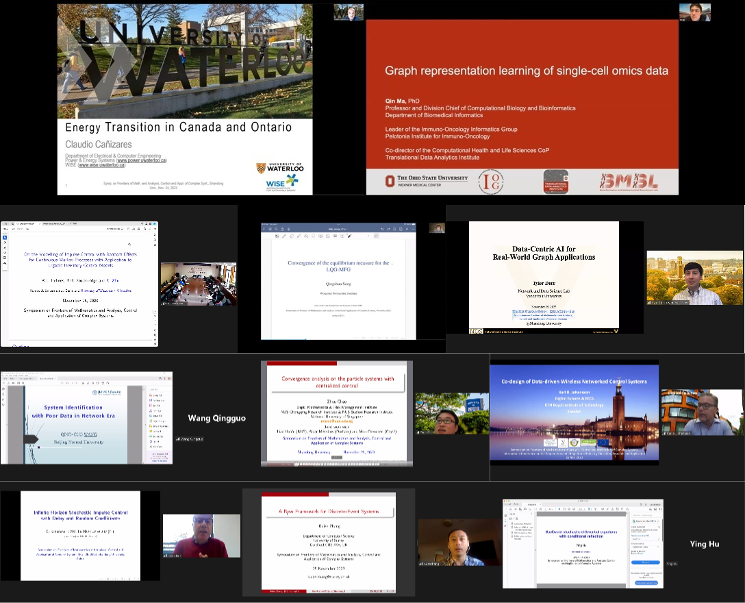
Task: Click the back arrow in LQG-MFG PDF viewer
Action: pos(268,227)
